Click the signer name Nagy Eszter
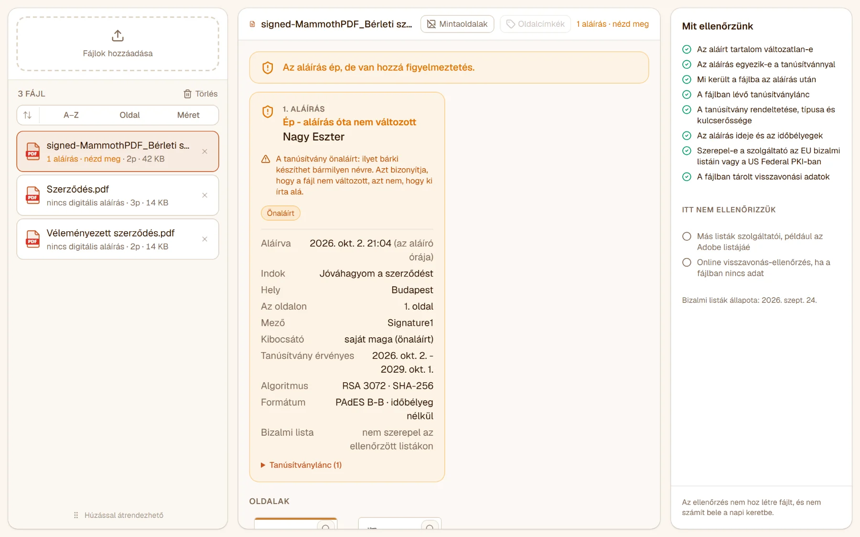The height and width of the screenshot is (537, 860). [313, 137]
